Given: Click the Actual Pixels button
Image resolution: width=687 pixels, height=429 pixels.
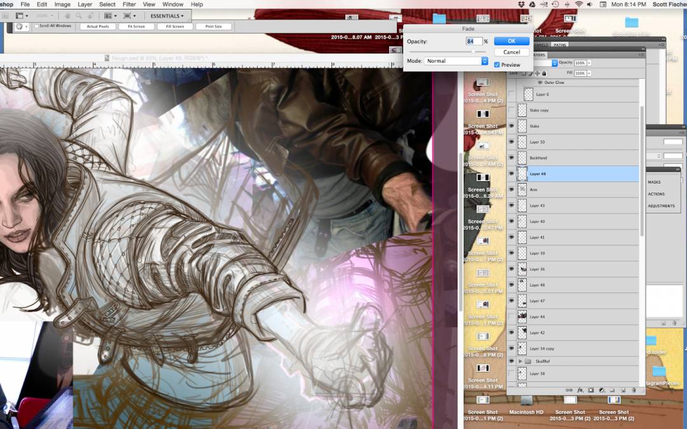Looking at the screenshot, I should point(98,27).
